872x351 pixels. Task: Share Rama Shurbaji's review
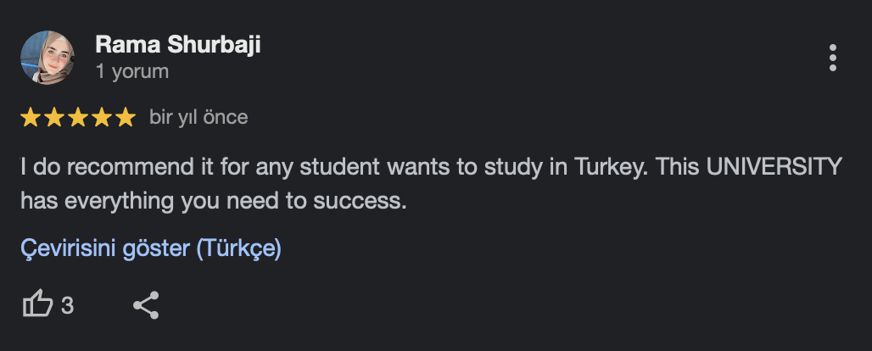click(146, 305)
